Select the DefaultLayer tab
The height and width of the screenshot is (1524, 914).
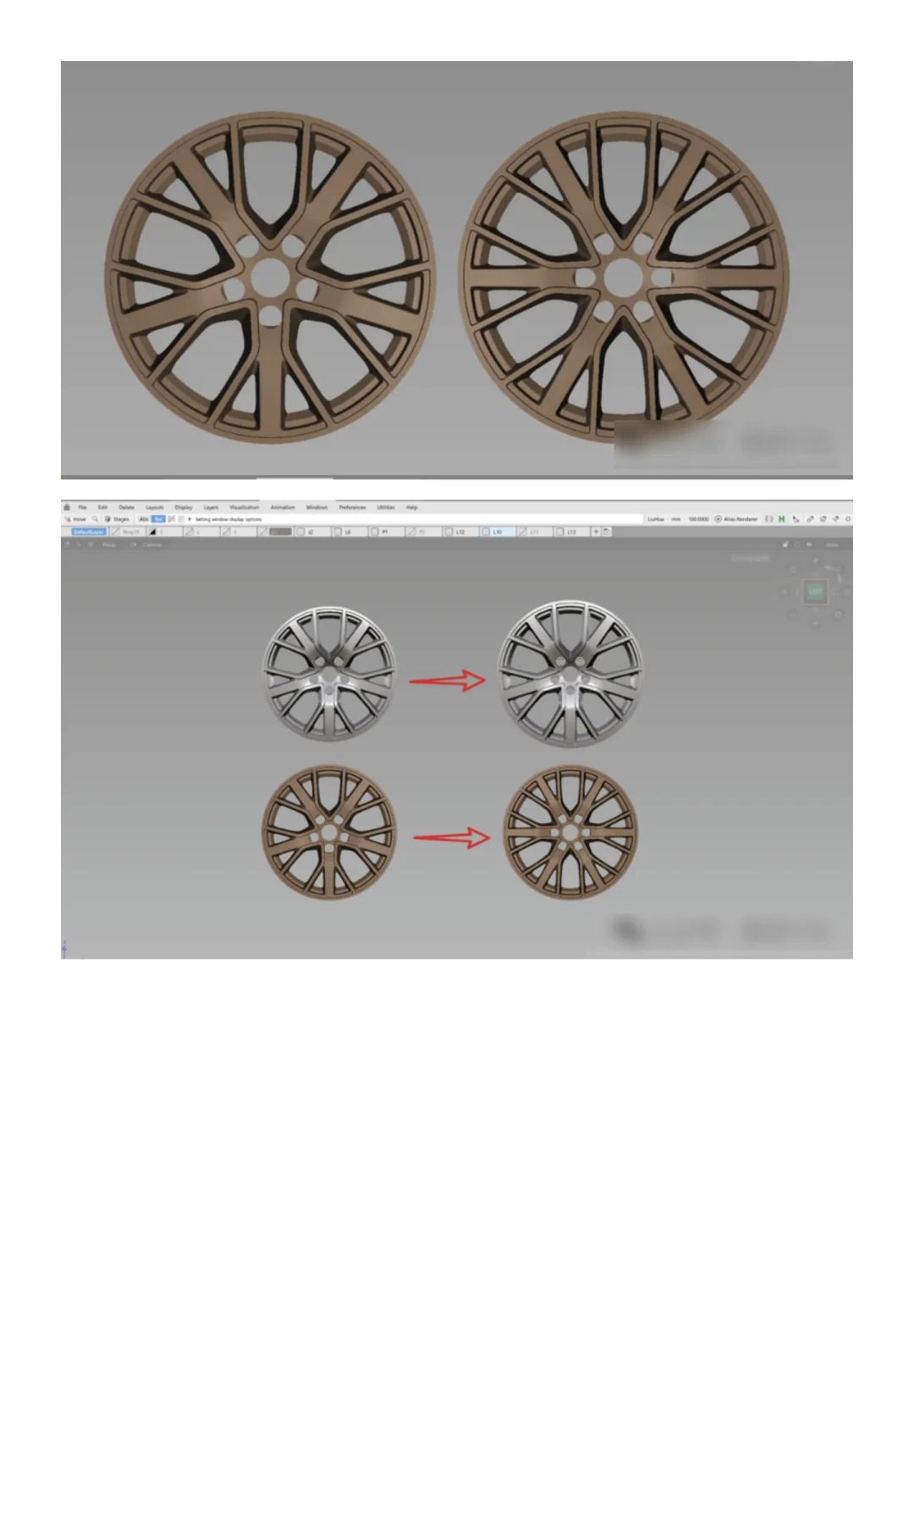(88, 532)
